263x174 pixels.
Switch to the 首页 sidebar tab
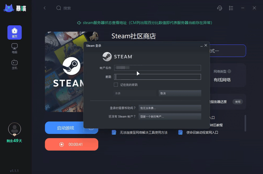pyautogui.click(x=14, y=32)
